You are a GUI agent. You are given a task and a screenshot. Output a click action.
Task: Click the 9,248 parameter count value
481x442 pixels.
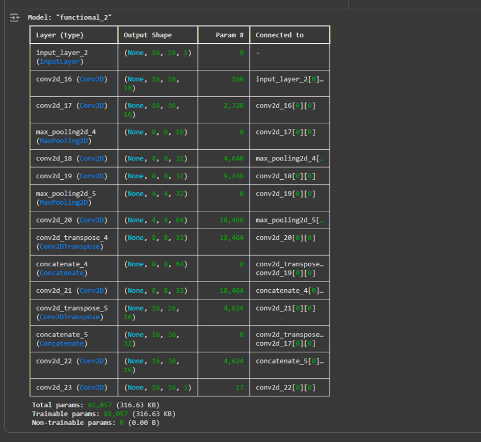click(233, 176)
